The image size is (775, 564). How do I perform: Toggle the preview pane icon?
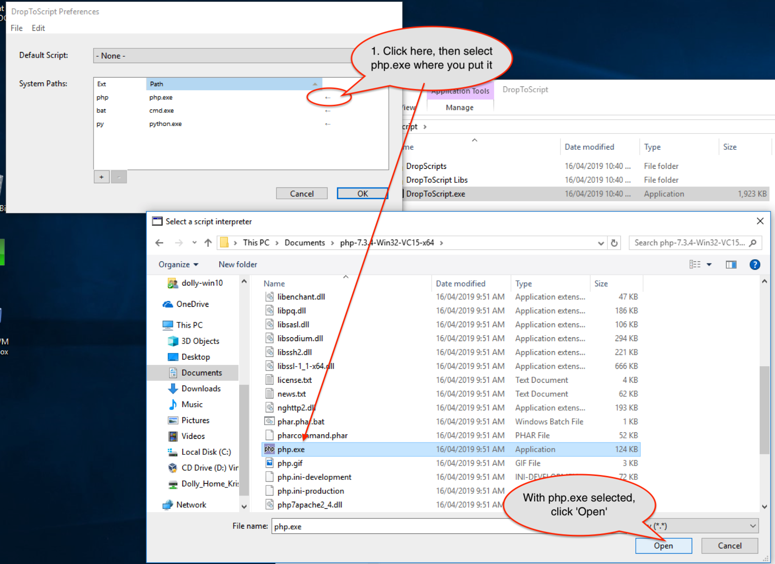coord(731,264)
